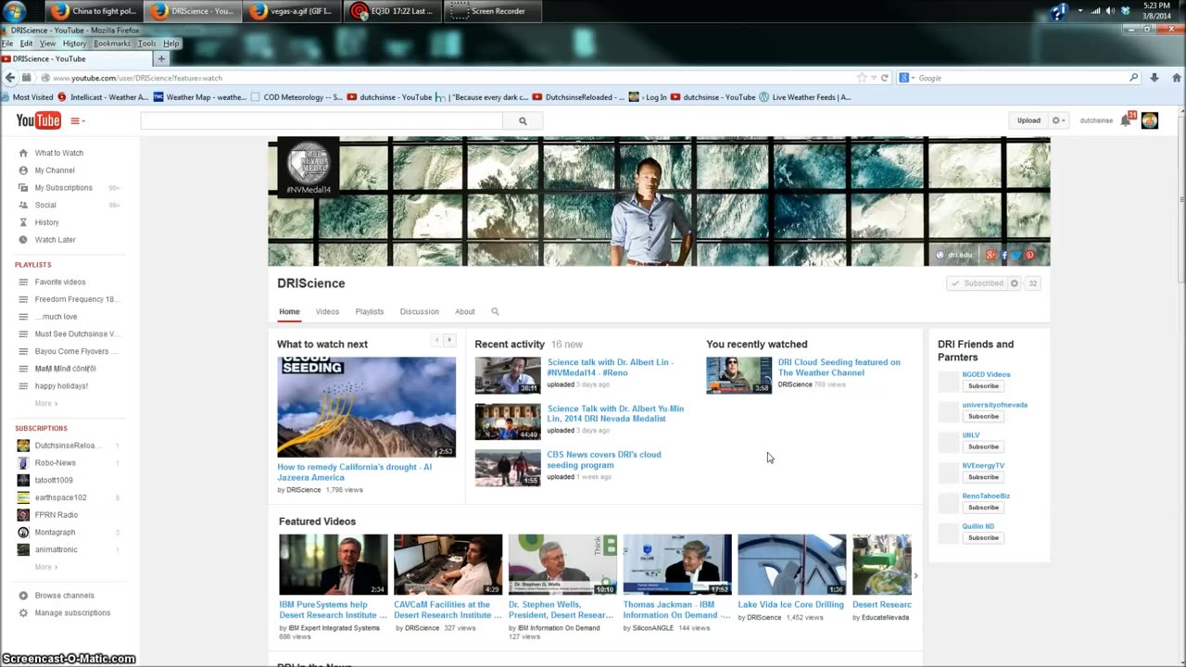Open CBS News covers DRI's cloud seeding
The height and width of the screenshot is (667, 1186).
coord(604,459)
